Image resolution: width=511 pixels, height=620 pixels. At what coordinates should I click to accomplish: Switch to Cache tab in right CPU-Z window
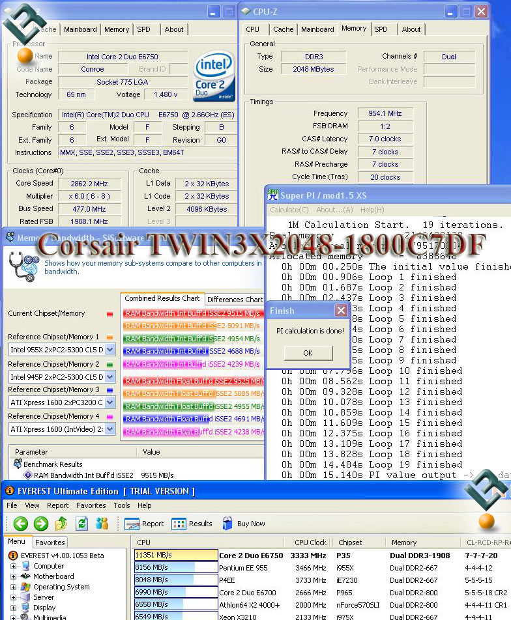(x=284, y=29)
